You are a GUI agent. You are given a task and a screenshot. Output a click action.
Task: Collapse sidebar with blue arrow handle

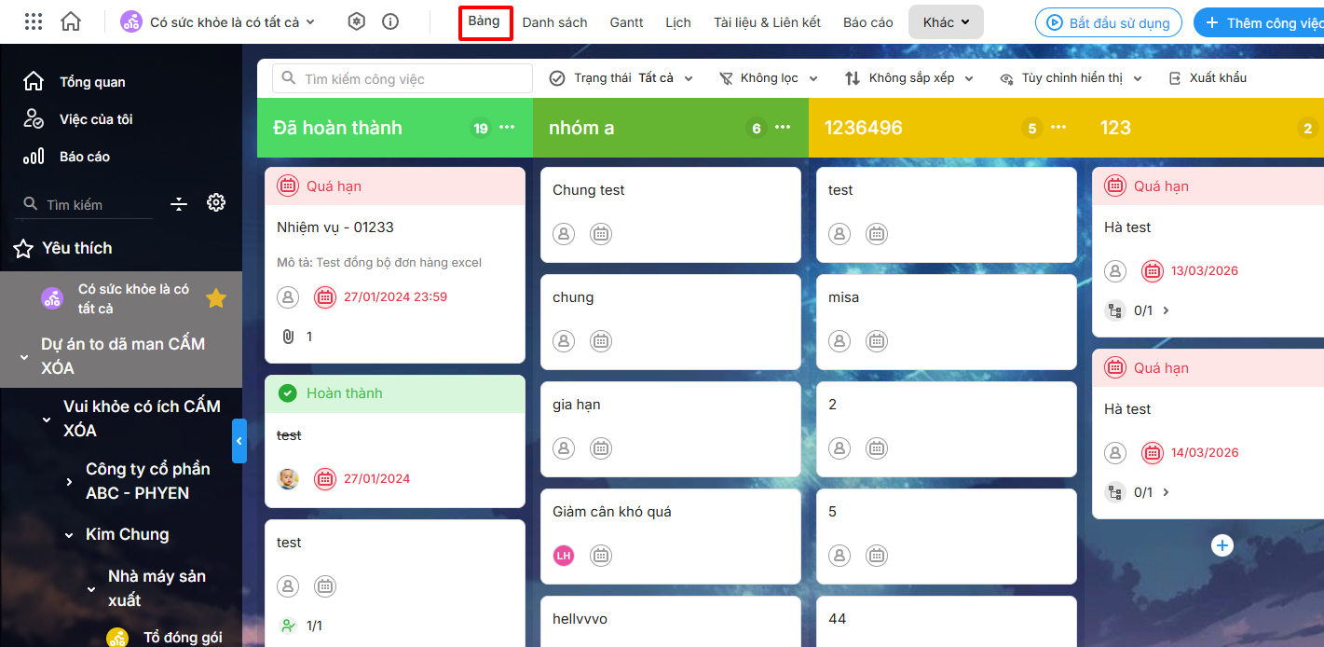point(239,441)
